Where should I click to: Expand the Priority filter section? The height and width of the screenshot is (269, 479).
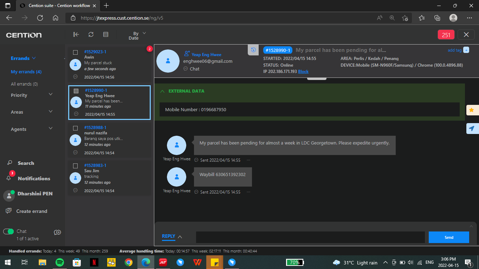click(50, 95)
